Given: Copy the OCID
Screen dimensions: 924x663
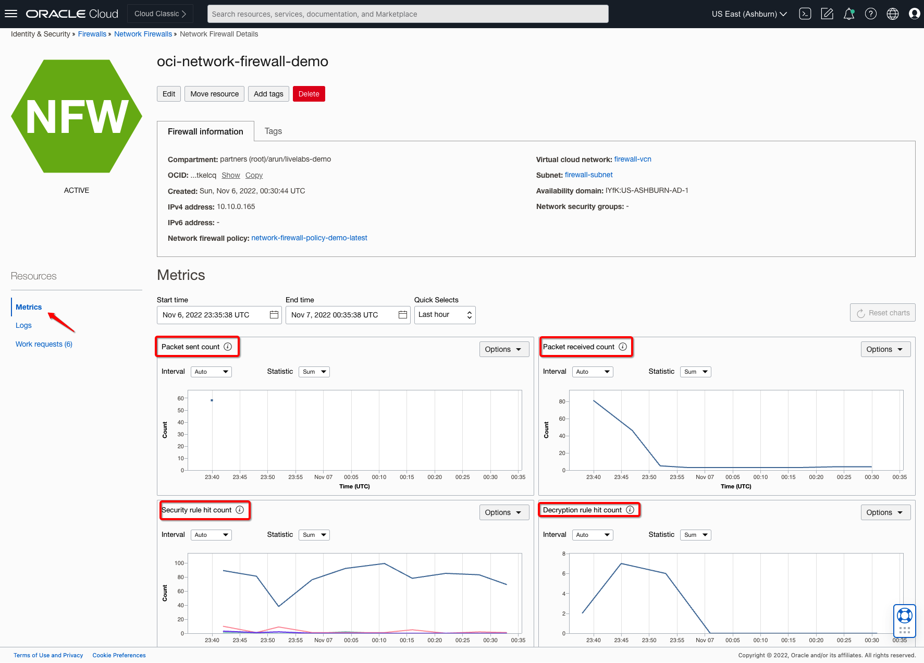Looking at the screenshot, I should tap(254, 175).
